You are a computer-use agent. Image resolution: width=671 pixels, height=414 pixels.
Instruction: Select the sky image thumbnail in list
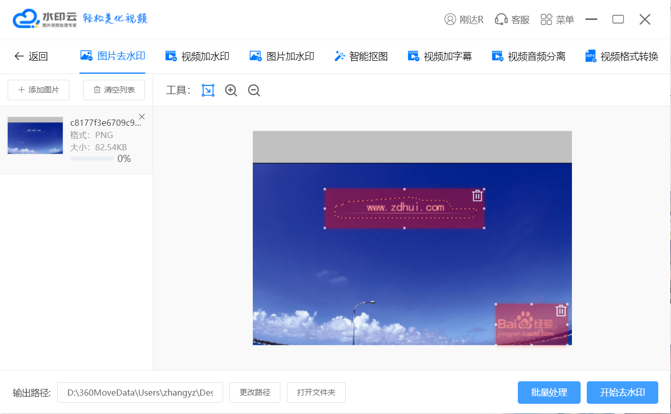tap(35, 135)
